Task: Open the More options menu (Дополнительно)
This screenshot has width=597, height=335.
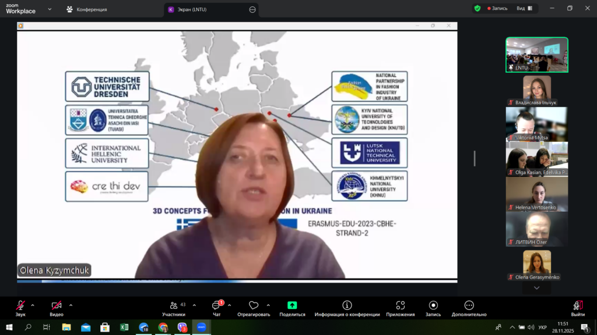Action: (x=469, y=306)
